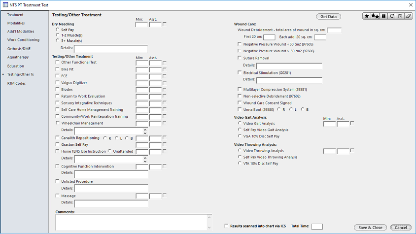Image resolution: width=416 pixels, height=234 pixels.
Task: Select Testing/Other Tx in sidebar
Action: tap(20, 74)
